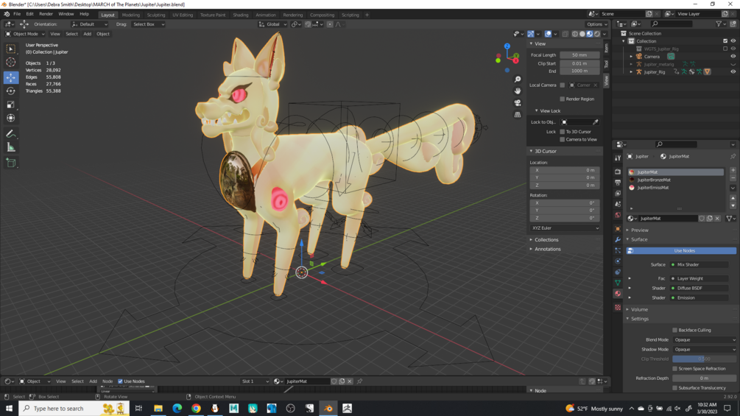Screen dimensions: 740x416
Task: Switch to the Sculpting workspace tab
Action: (x=156, y=15)
